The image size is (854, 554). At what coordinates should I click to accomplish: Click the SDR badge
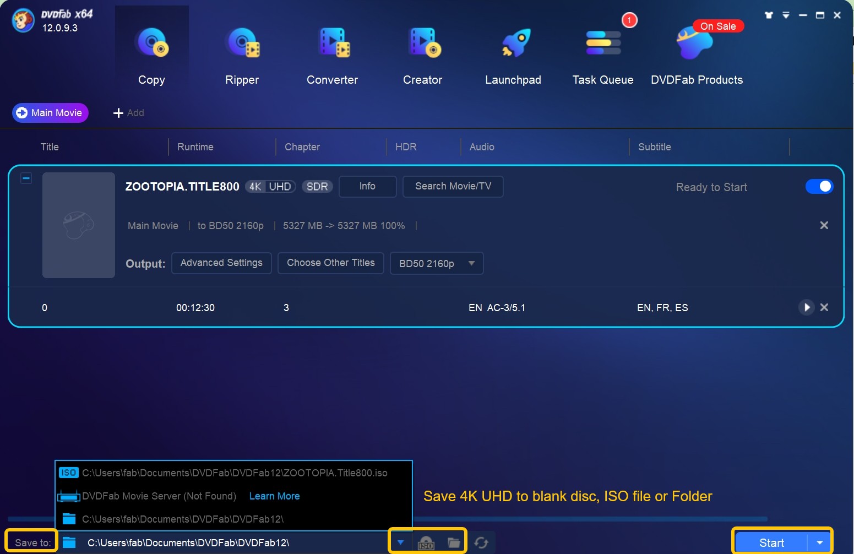coord(317,187)
